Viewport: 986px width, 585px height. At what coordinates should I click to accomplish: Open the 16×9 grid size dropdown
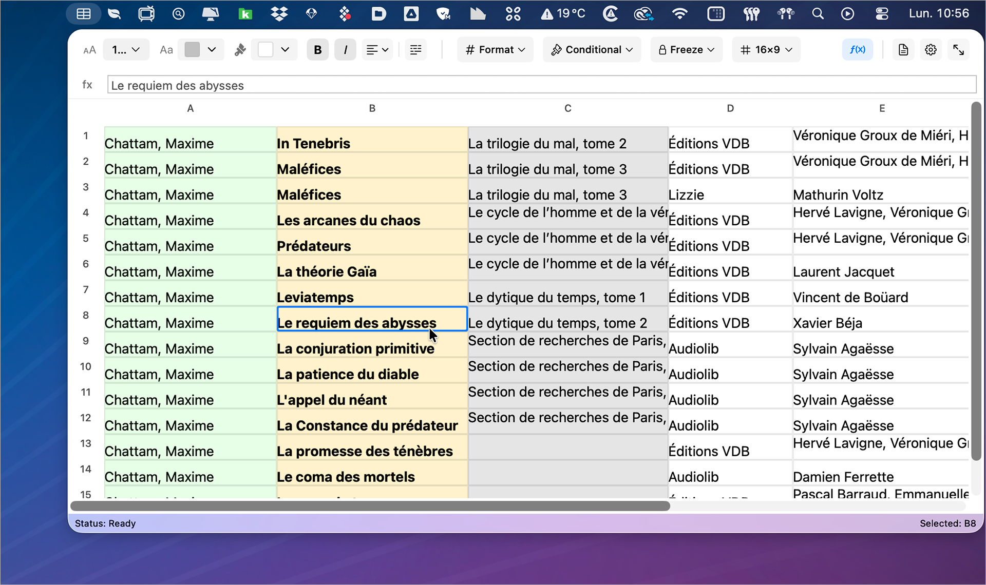tap(766, 50)
